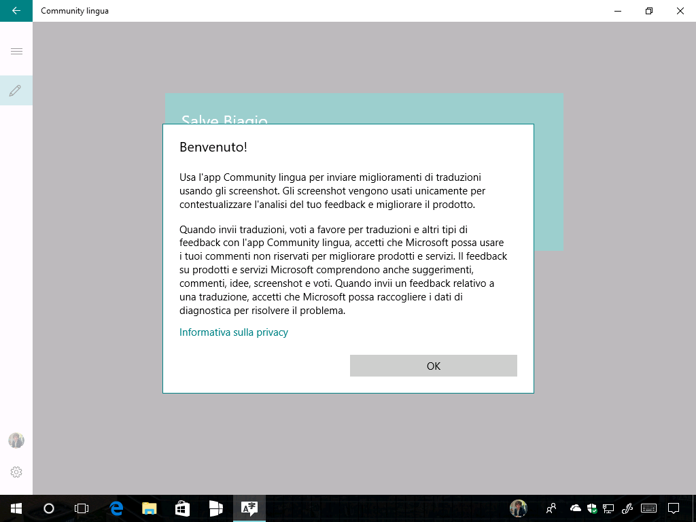Open Windows Defender shield in the tray

[592, 508]
